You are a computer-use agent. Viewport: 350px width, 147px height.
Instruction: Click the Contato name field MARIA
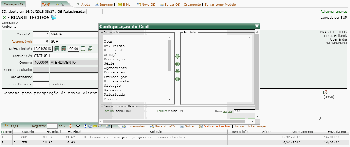(x=74, y=34)
